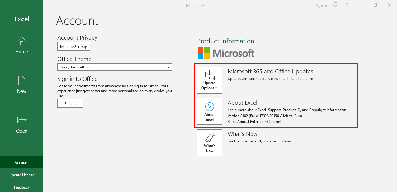Click the Open folder icon in sidebar

(22, 120)
